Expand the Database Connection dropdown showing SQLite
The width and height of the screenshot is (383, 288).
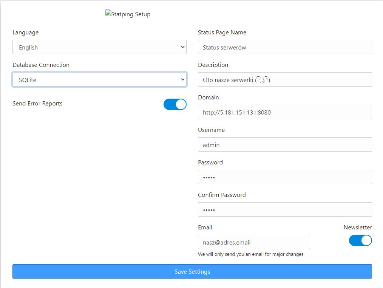pyautogui.click(x=99, y=80)
